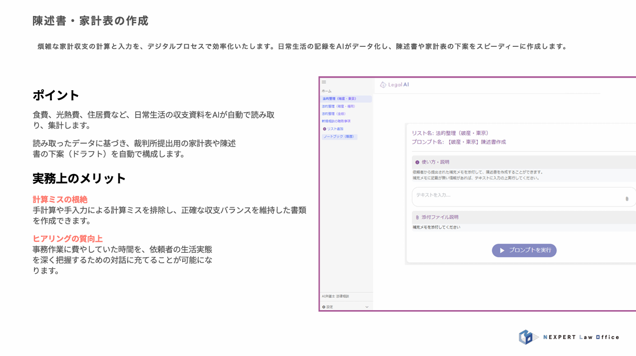This screenshot has height=356, width=636.
Task: Click the Legal AI logo icon
Action: (x=382, y=85)
